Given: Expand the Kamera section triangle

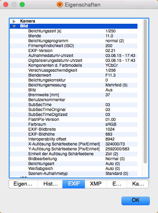Looking at the screenshot, I should point(14,21).
